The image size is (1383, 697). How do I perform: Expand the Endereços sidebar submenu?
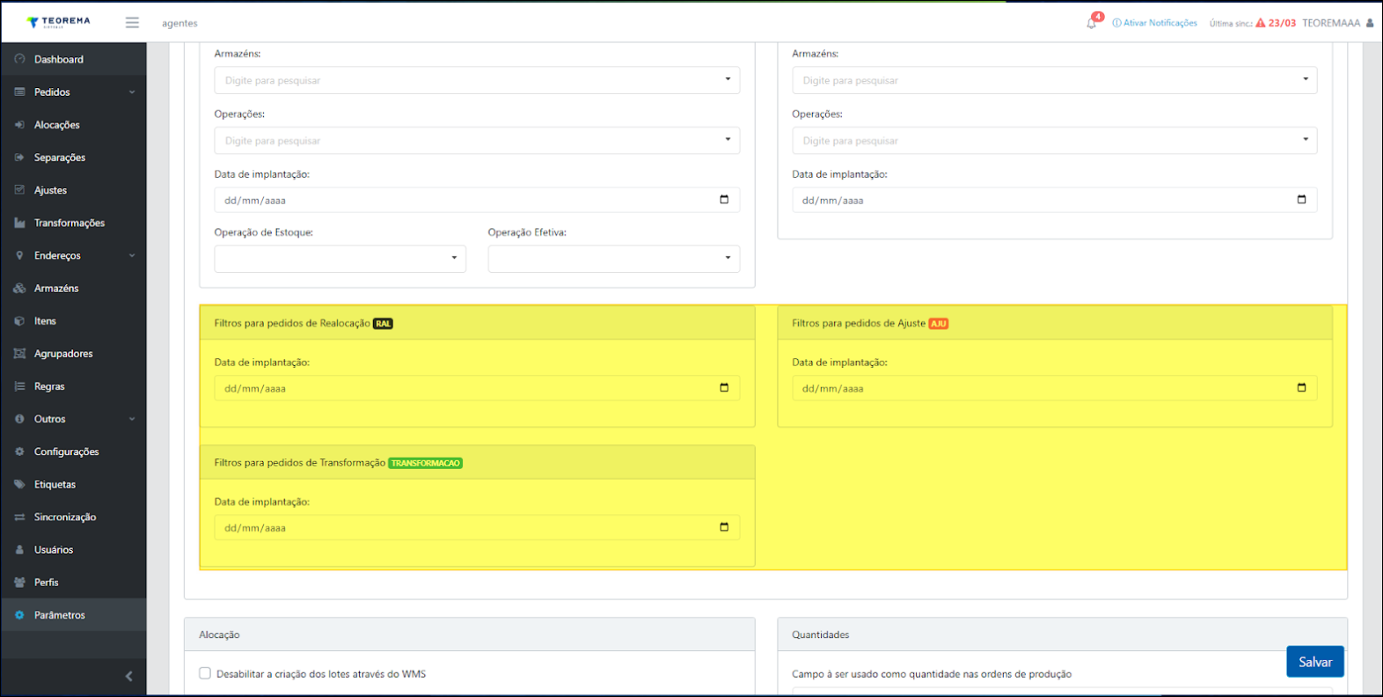[131, 256]
